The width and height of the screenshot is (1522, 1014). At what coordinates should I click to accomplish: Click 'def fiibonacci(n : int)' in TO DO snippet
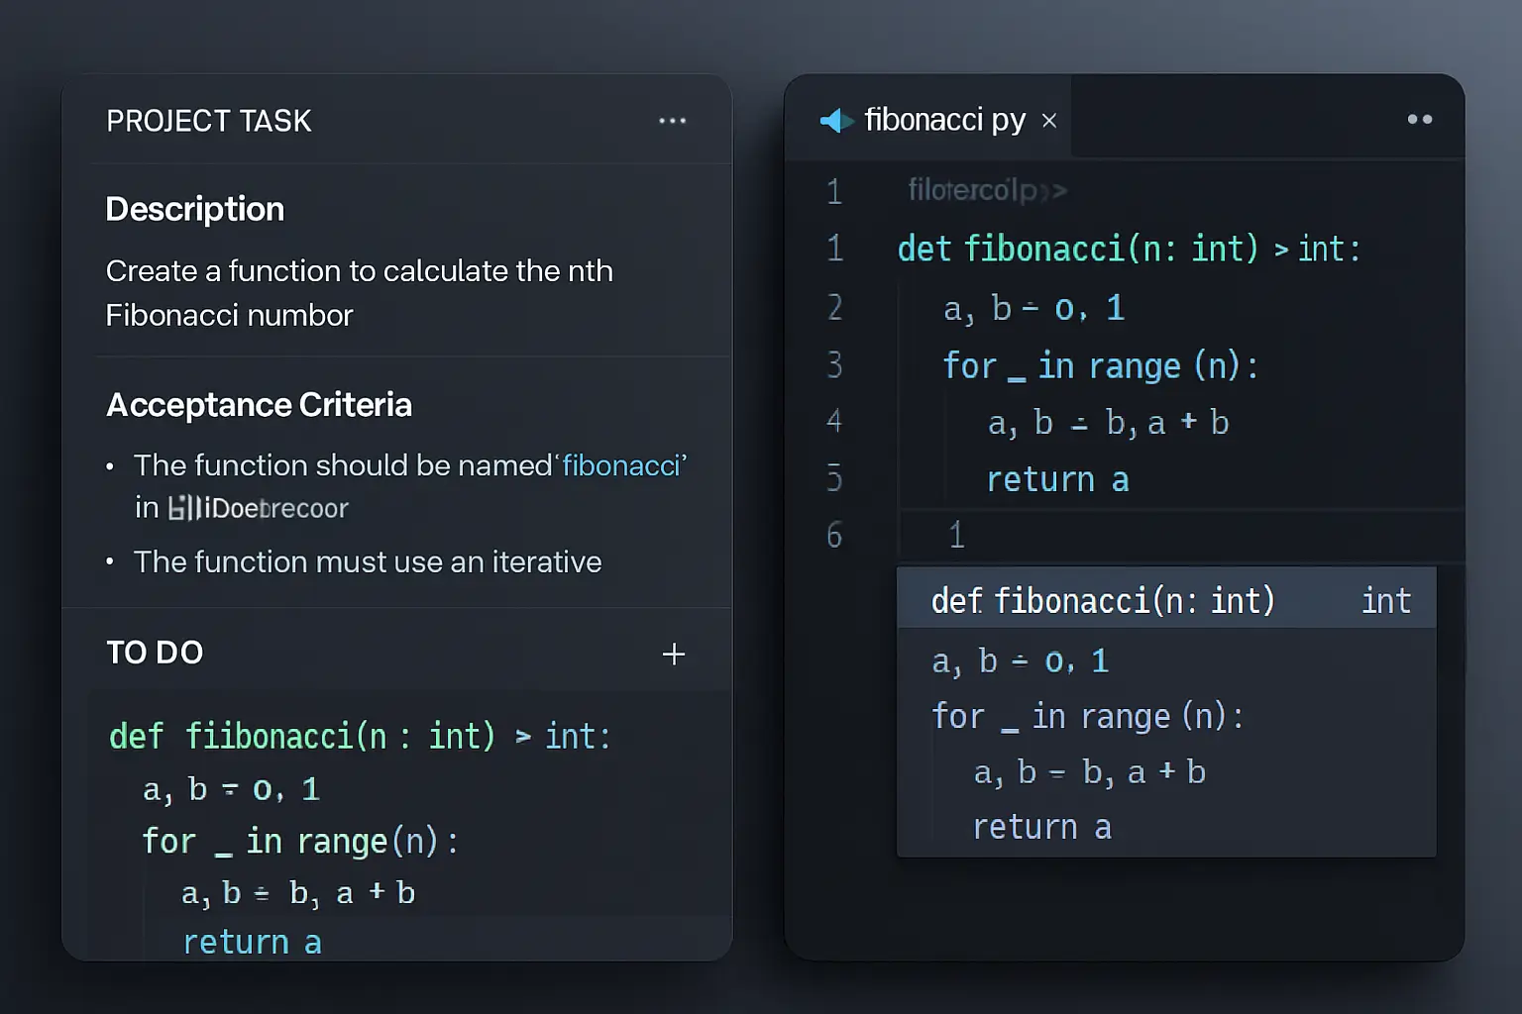pyautogui.click(x=302, y=737)
